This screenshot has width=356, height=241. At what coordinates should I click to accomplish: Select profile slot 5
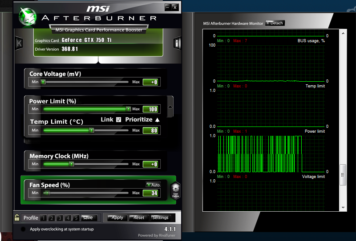coord(76,218)
